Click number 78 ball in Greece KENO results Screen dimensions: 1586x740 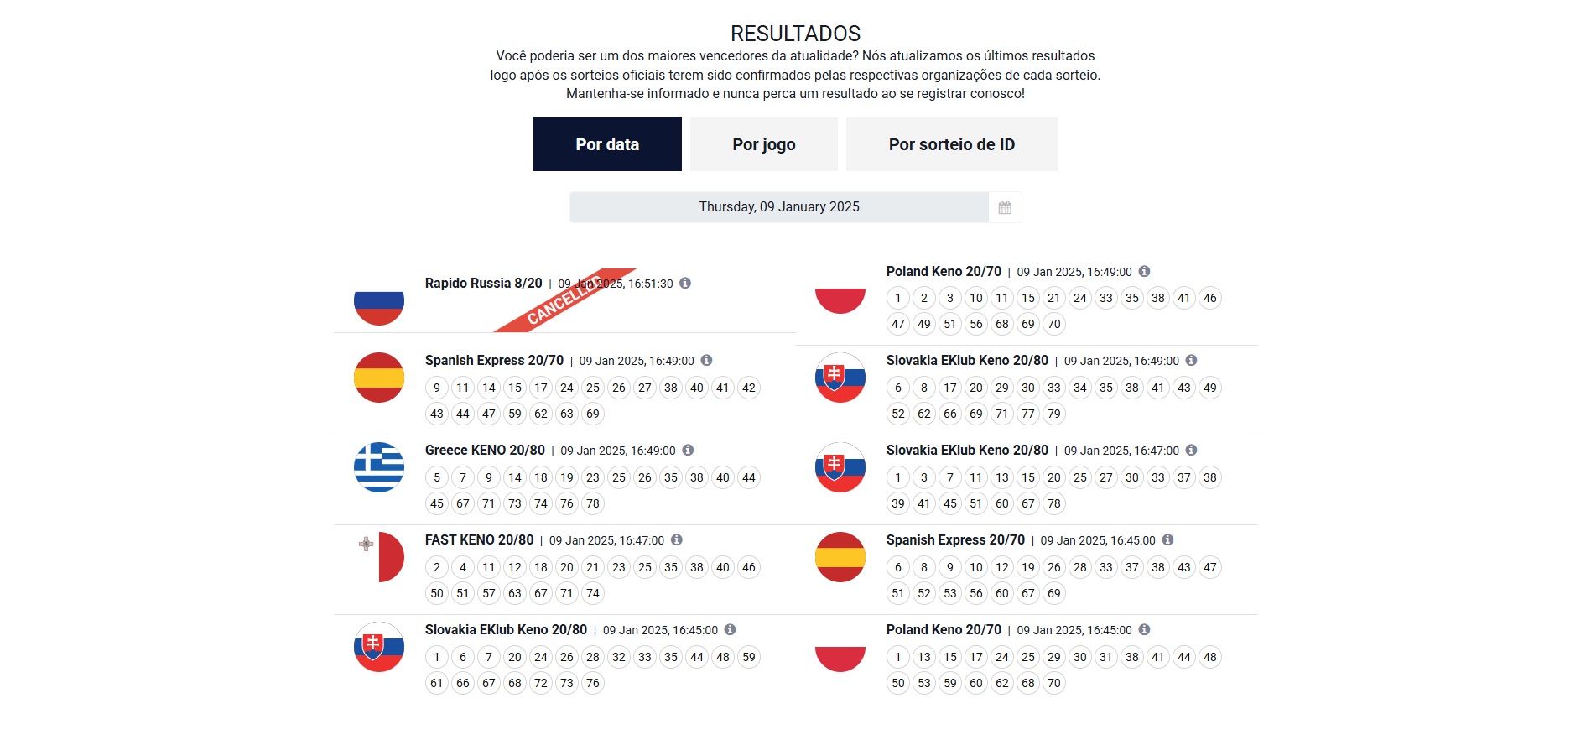coord(593,503)
